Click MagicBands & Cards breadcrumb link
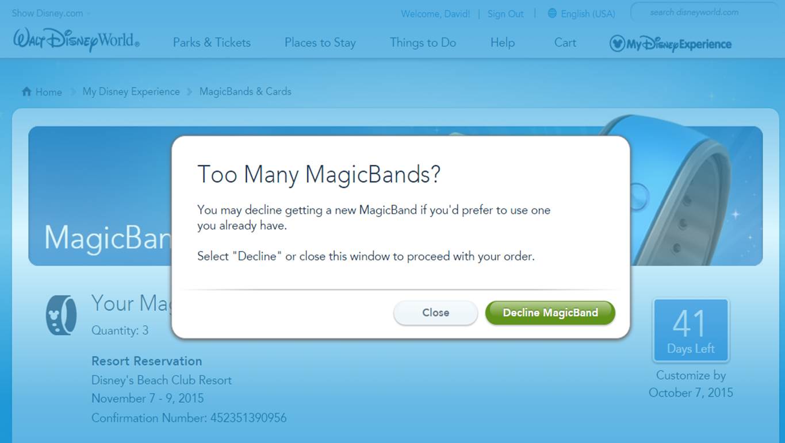The width and height of the screenshot is (785, 443). (245, 91)
